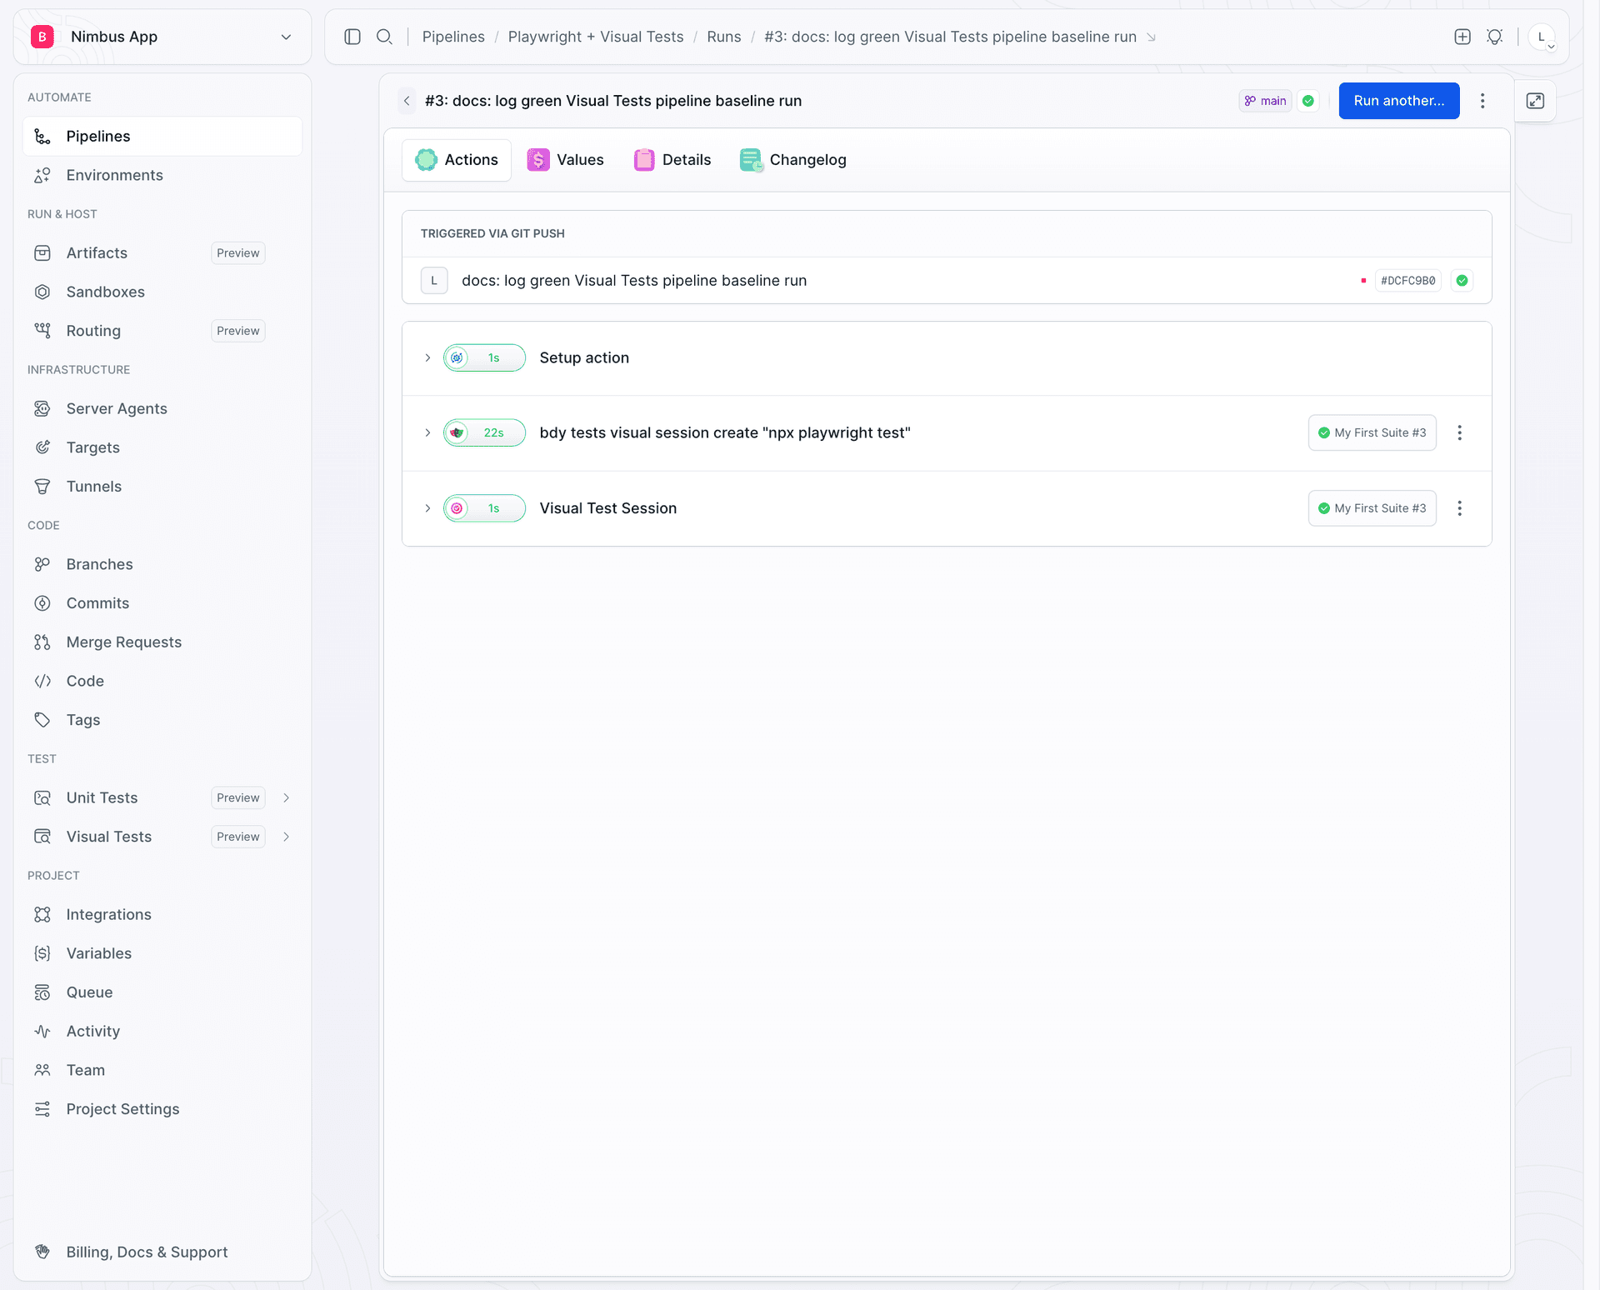This screenshot has width=1600, height=1290.
Task: Open My First Suite #3 on Visual Test Session row
Action: (x=1372, y=508)
